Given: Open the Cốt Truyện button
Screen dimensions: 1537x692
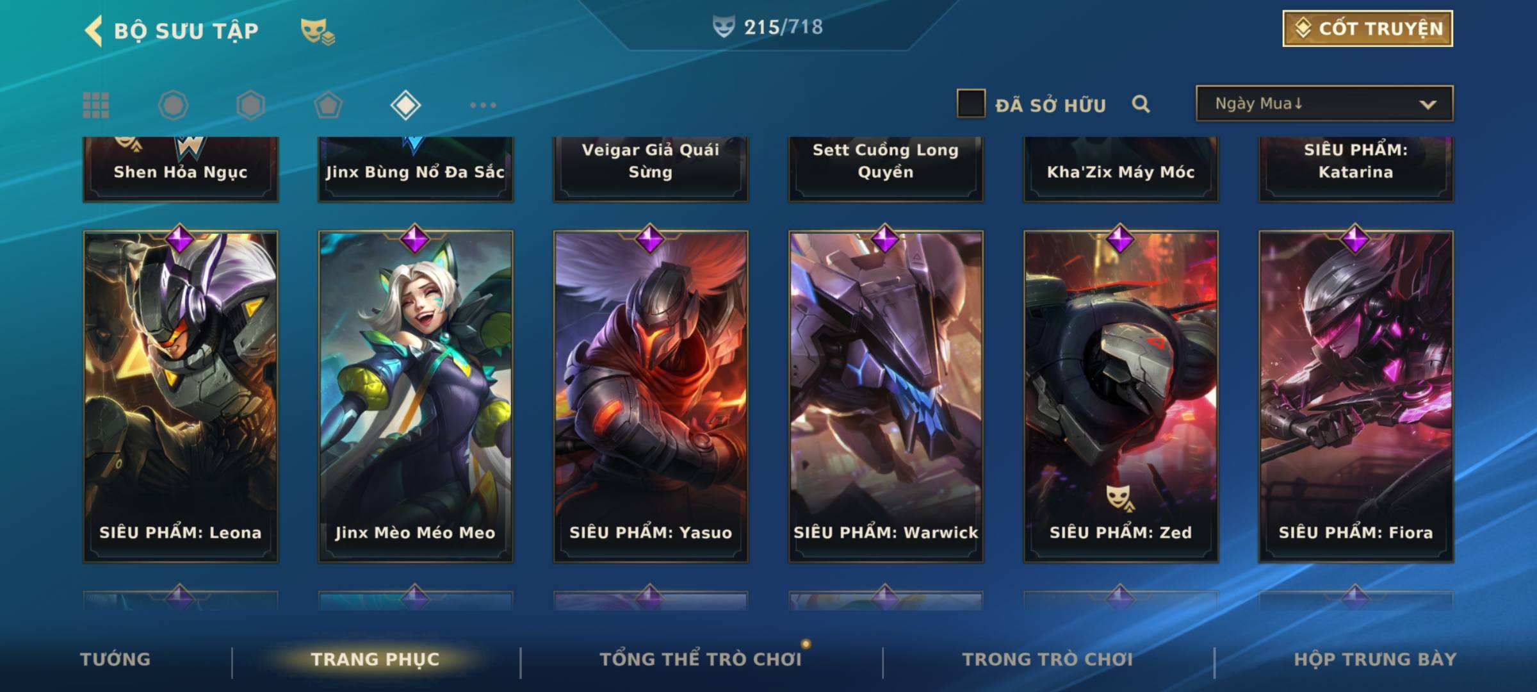Looking at the screenshot, I should (1367, 29).
